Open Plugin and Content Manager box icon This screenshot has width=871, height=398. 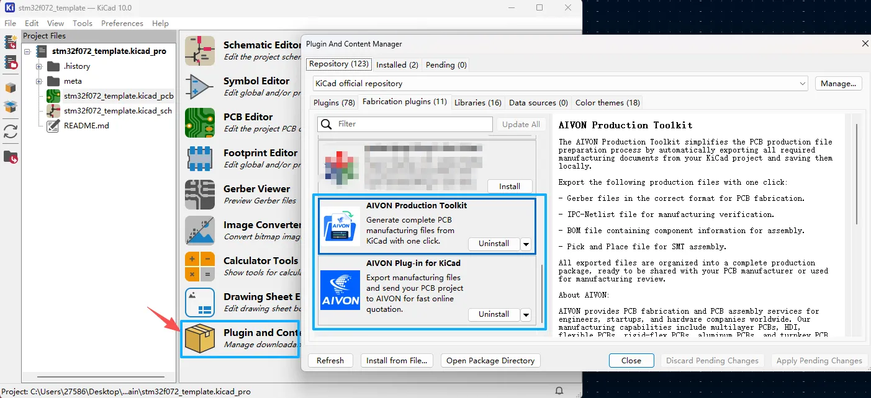tap(200, 338)
